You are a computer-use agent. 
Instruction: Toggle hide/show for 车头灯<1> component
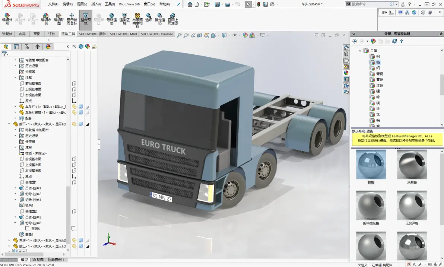point(74,107)
